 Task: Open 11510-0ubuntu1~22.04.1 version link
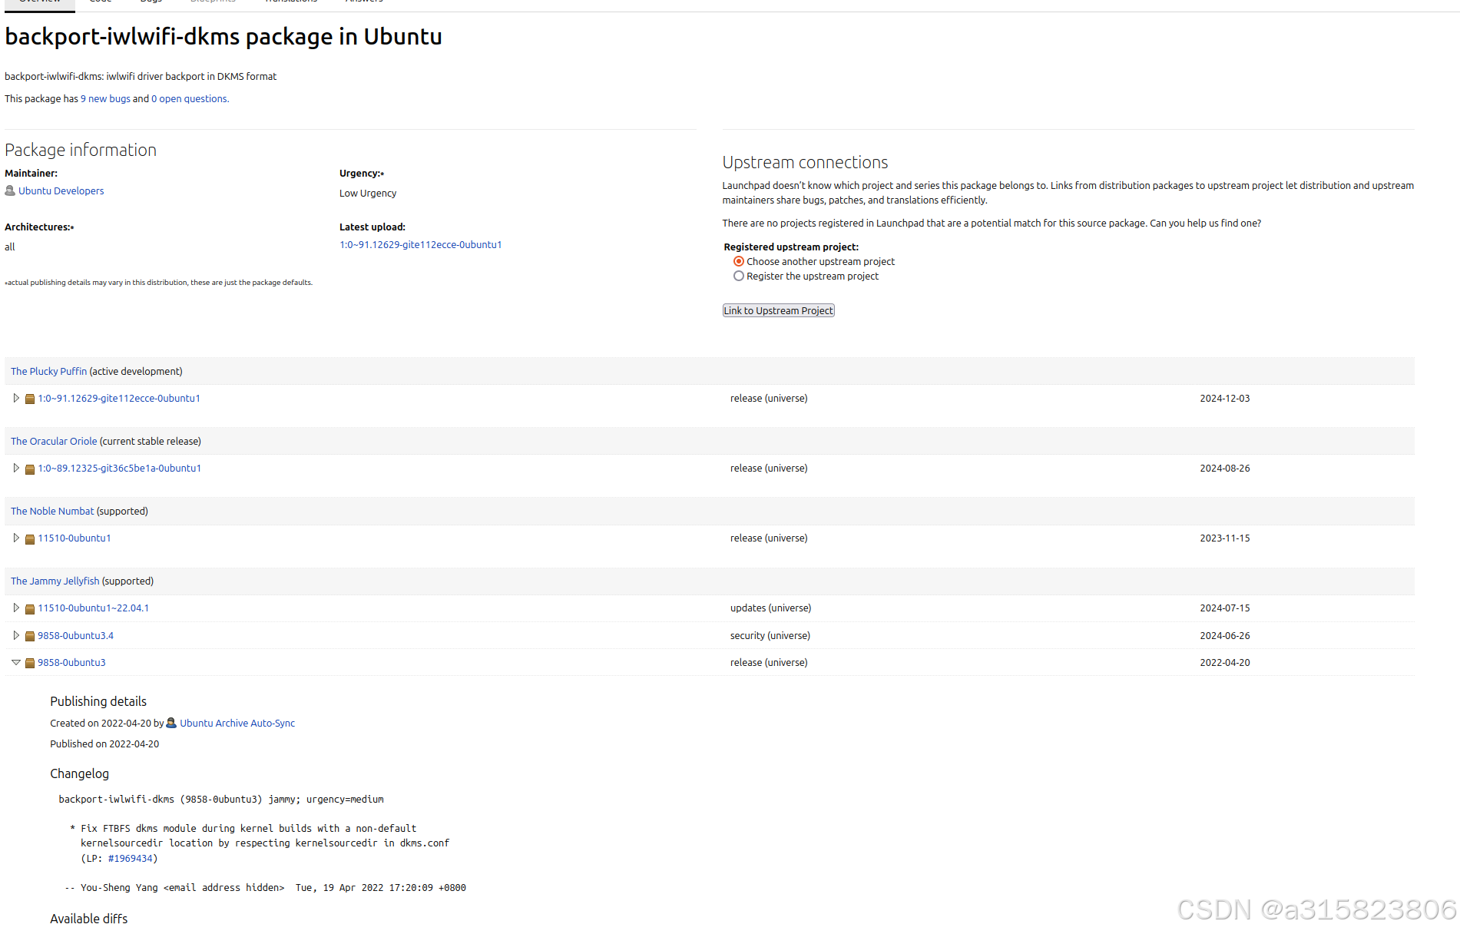pyautogui.click(x=93, y=608)
